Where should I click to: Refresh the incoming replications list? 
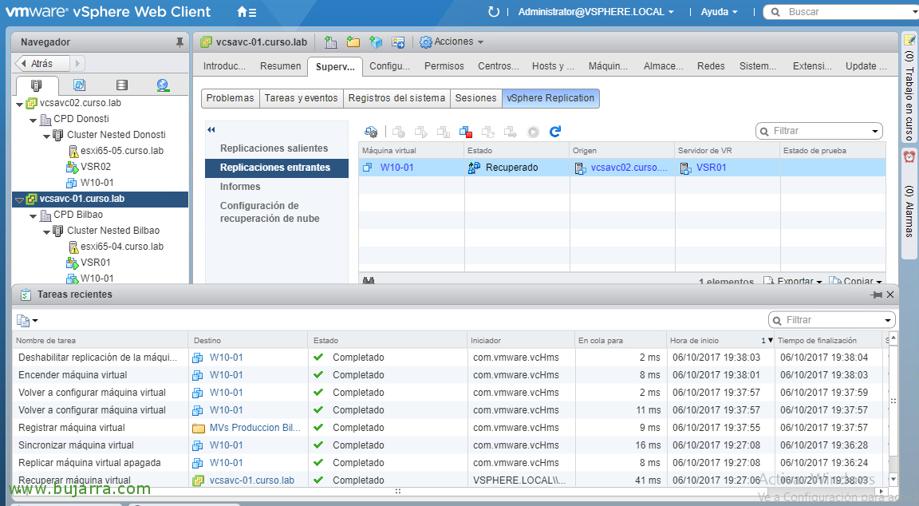click(x=555, y=132)
